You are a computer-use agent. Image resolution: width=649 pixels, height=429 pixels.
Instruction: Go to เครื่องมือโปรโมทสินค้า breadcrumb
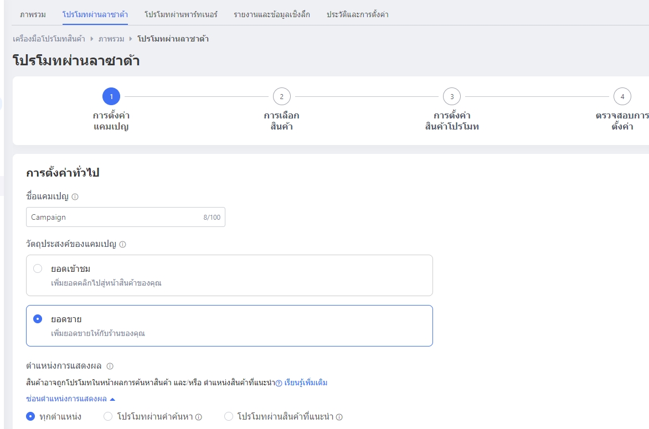49,39
